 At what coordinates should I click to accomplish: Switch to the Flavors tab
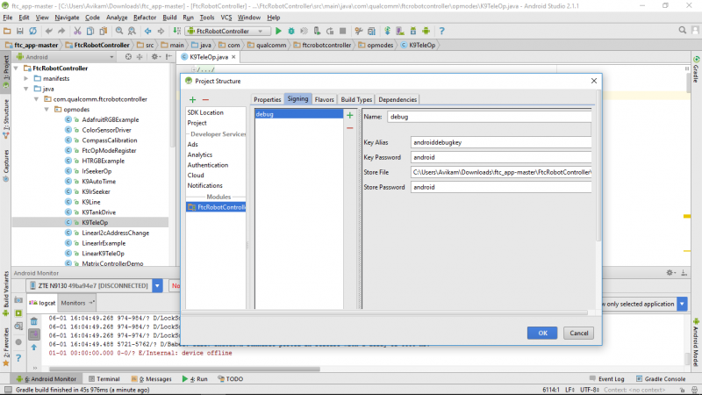pos(324,99)
